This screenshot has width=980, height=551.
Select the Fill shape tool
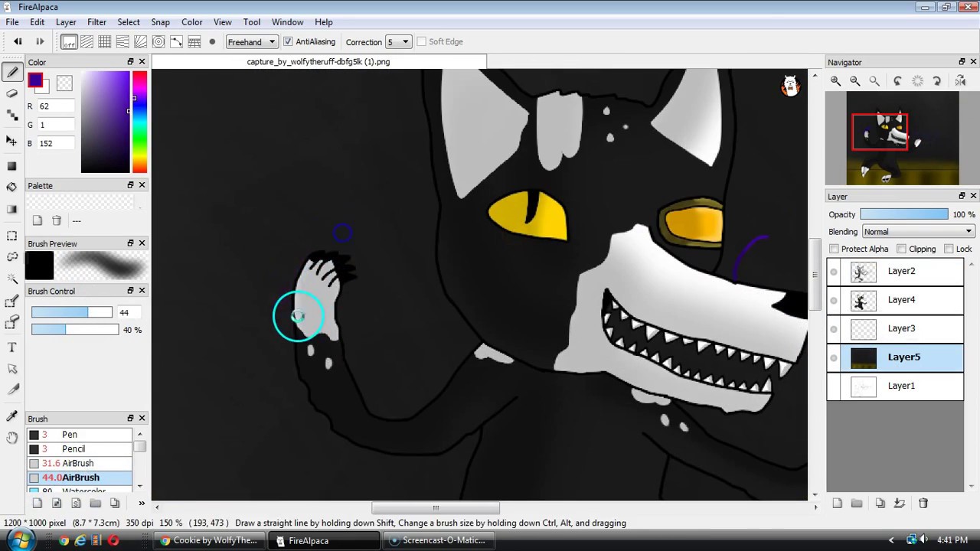tap(11, 166)
